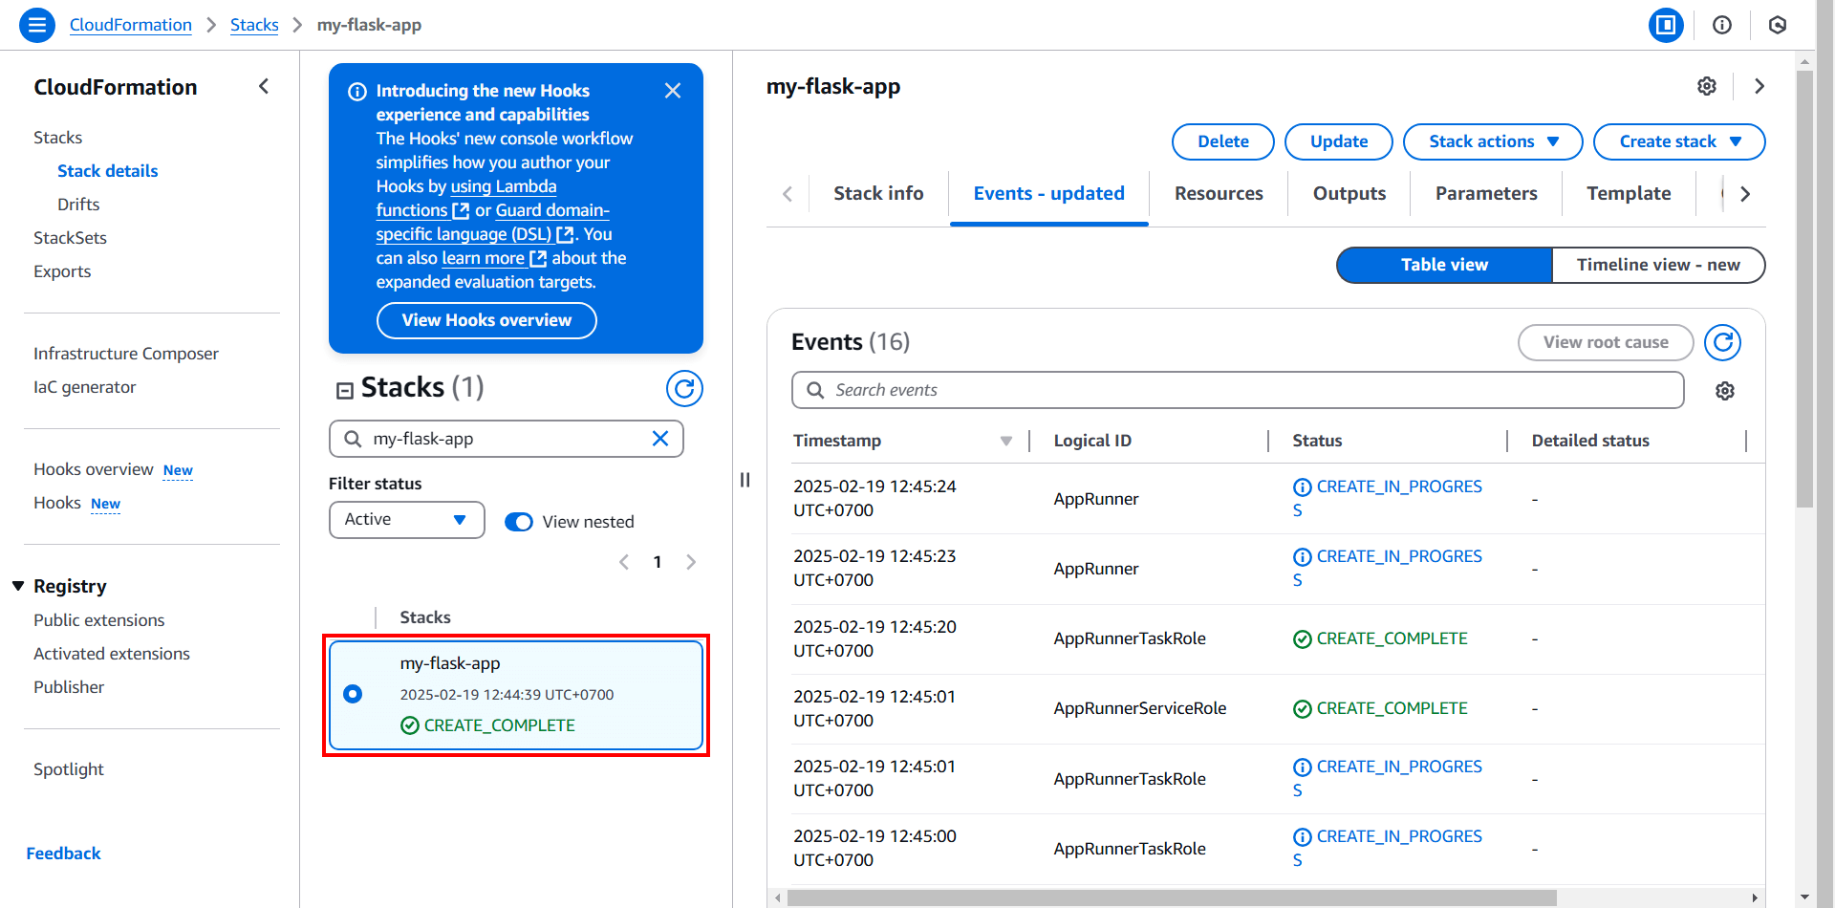
Task: Expand the panel with right chevron near gear
Action: click(x=1759, y=87)
